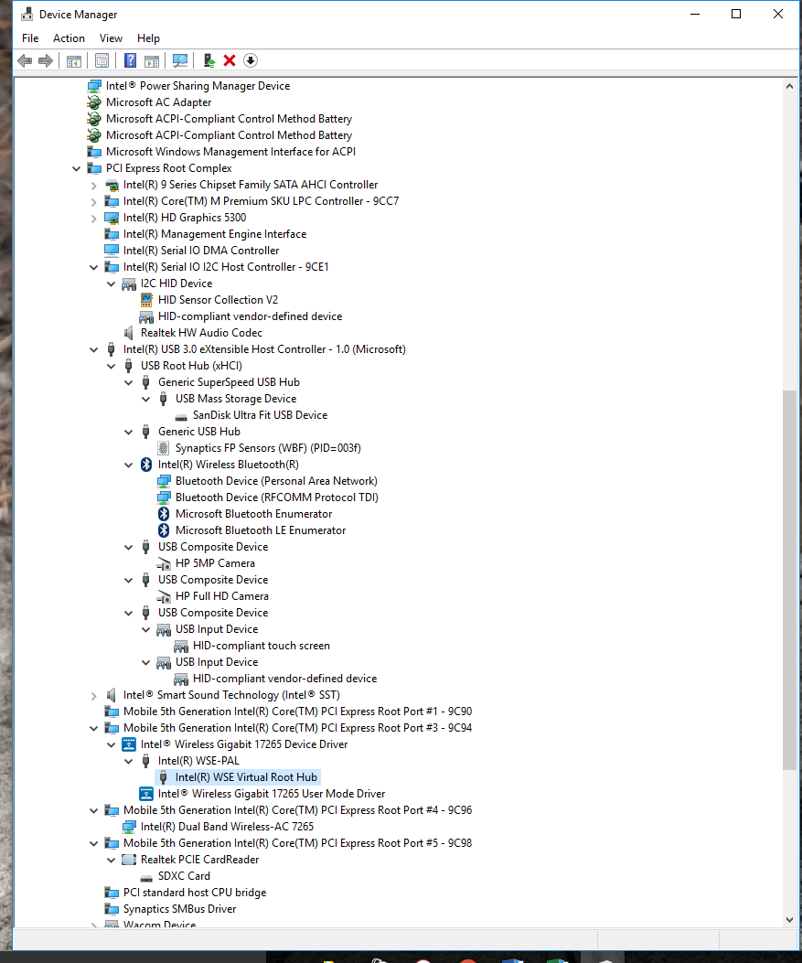Click Bluetooth icon of Microsoft Bluetooth LE Enumerator
The image size is (802, 963).
coord(164,530)
